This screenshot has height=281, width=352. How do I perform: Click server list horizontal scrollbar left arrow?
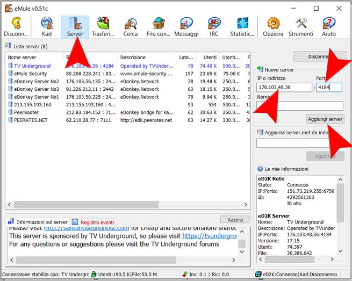pos(10,205)
